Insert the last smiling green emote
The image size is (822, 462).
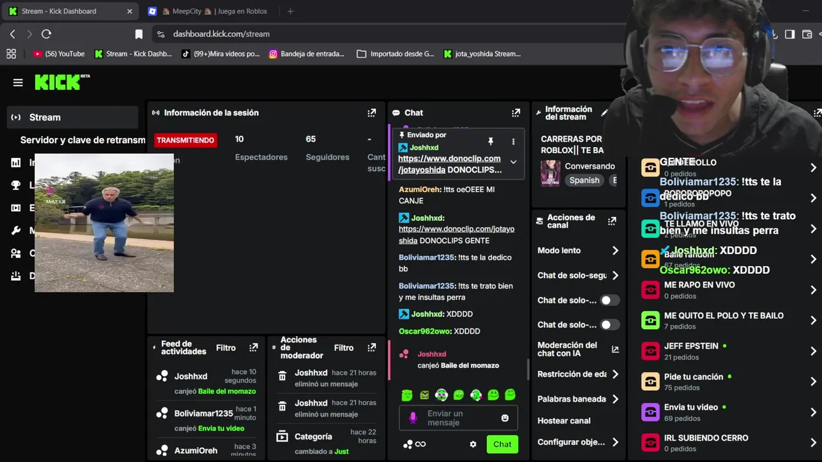pos(511,395)
